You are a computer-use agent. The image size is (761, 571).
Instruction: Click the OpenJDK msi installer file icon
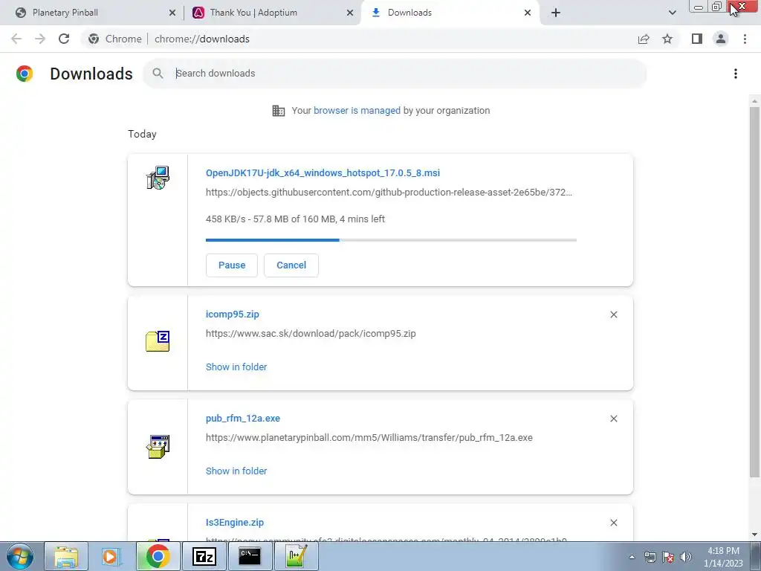click(x=158, y=178)
